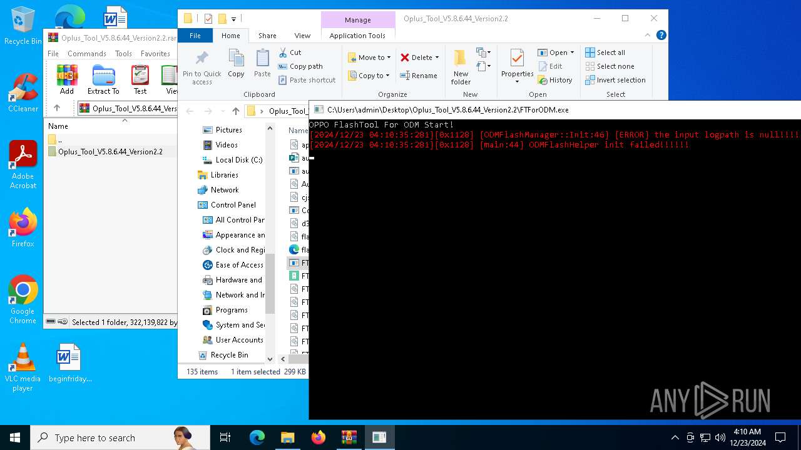Open VLC media player desktop shortcut

(x=23, y=367)
